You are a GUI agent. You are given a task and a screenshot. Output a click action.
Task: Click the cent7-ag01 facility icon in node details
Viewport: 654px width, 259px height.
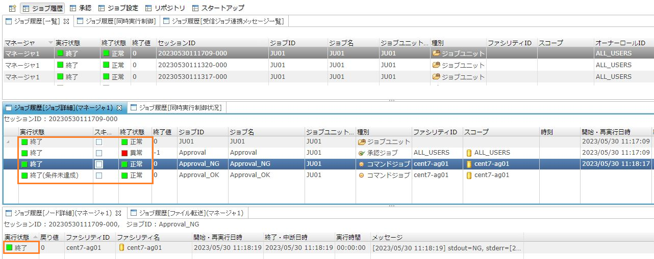click(121, 248)
